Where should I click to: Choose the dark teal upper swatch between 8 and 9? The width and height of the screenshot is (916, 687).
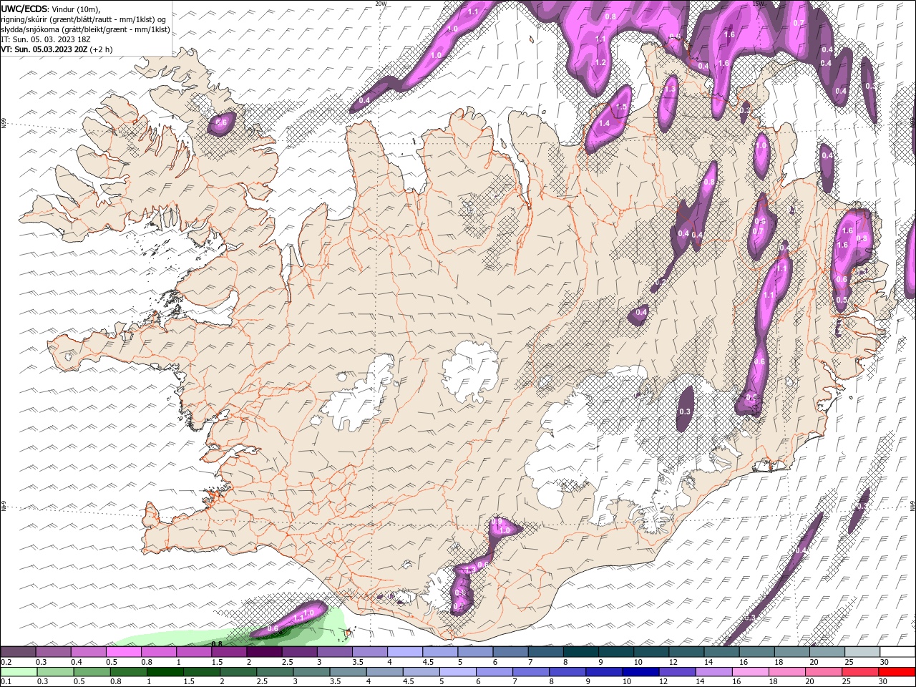580,651
